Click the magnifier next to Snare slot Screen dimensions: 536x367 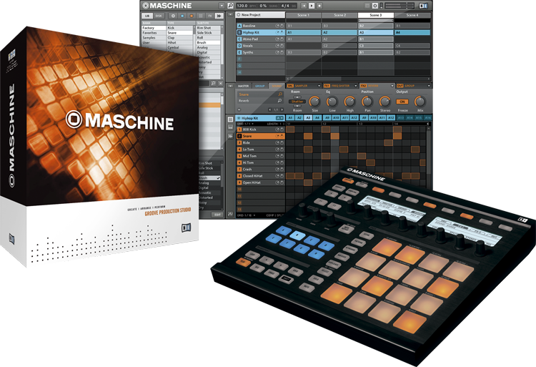click(280, 94)
